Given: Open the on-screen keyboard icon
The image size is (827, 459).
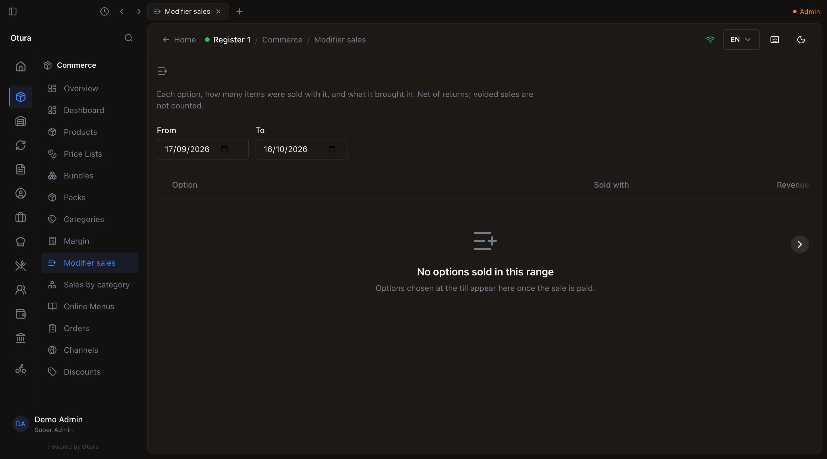Looking at the screenshot, I should [775, 40].
